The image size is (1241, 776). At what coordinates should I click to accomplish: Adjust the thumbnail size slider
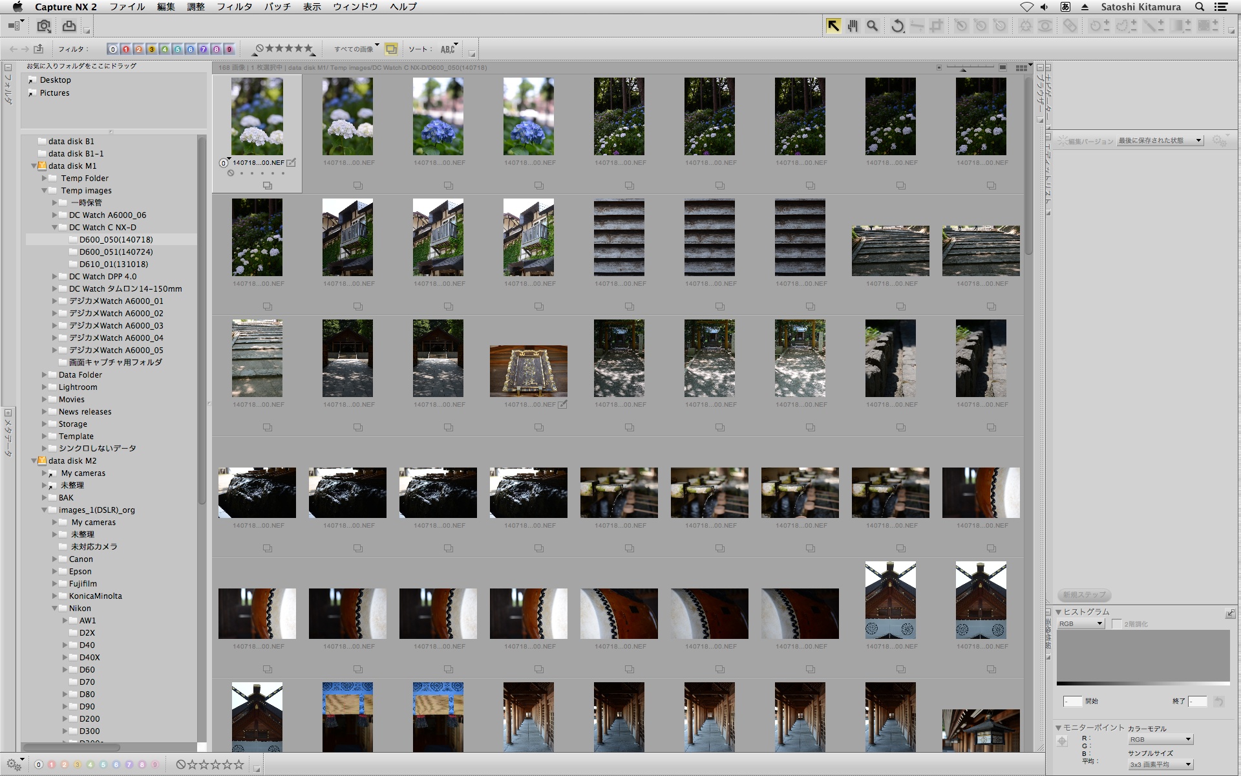(964, 68)
